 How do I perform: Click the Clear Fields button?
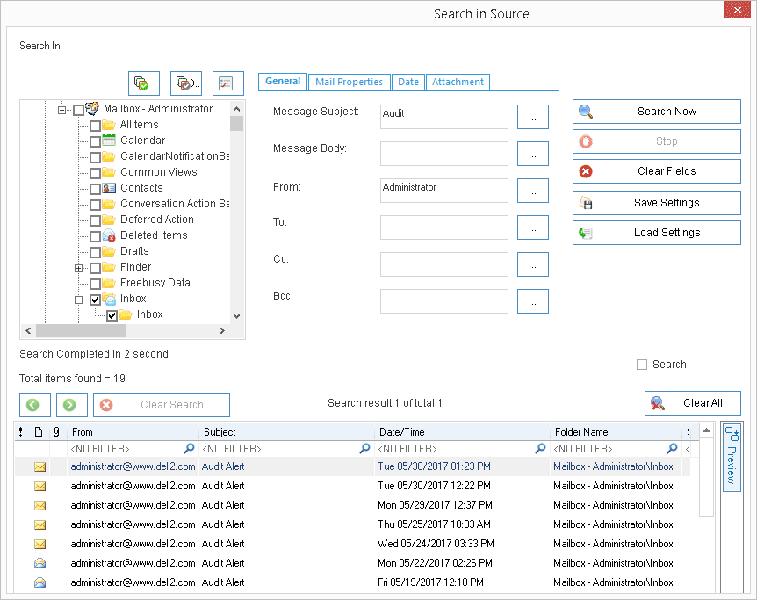click(657, 171)
